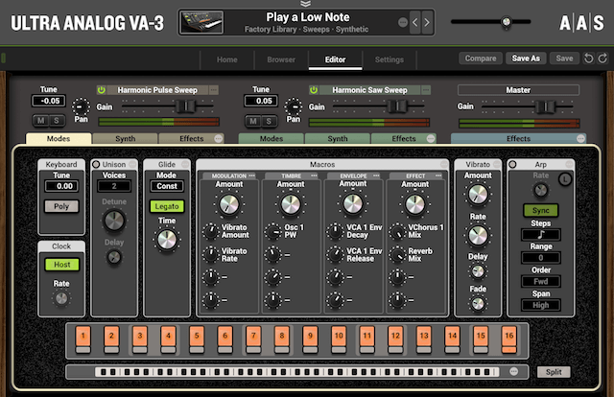Open the Arp Range value field
Screen dimensions: 614x397
point(541,258)
